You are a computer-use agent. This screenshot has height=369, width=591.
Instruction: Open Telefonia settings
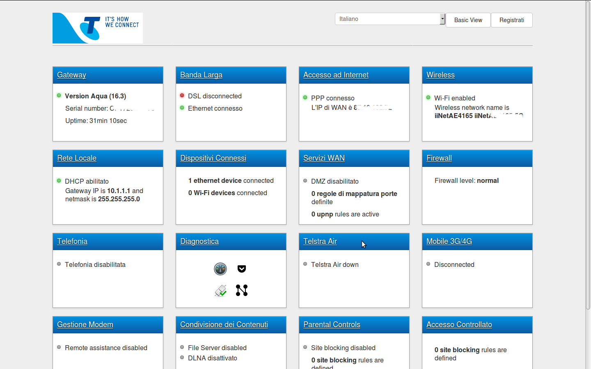tap(72, 241)
